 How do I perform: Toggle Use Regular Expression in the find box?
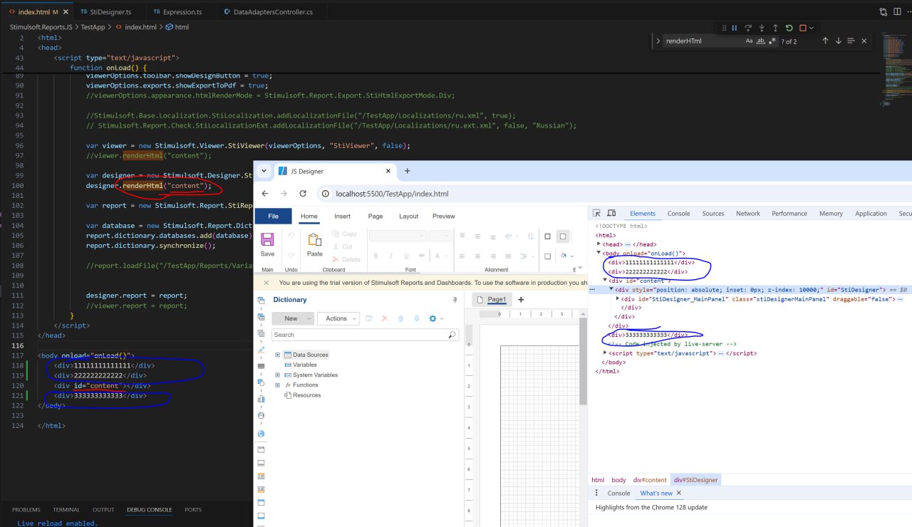click(772, 41)
